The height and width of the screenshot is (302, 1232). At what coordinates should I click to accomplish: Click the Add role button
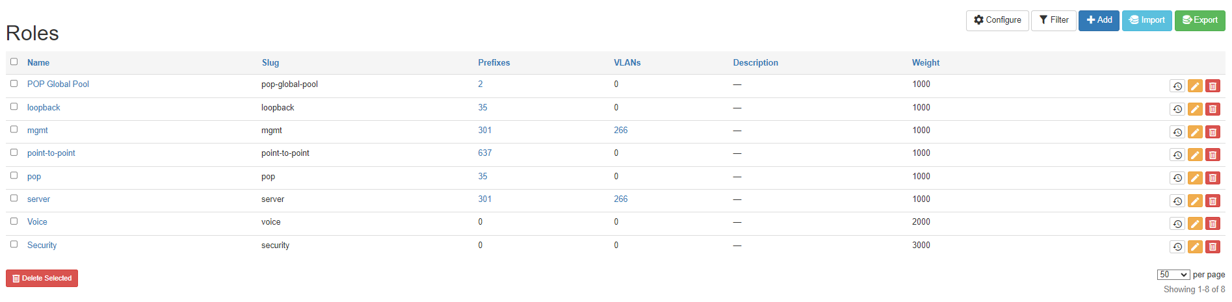pos(1099,20)
